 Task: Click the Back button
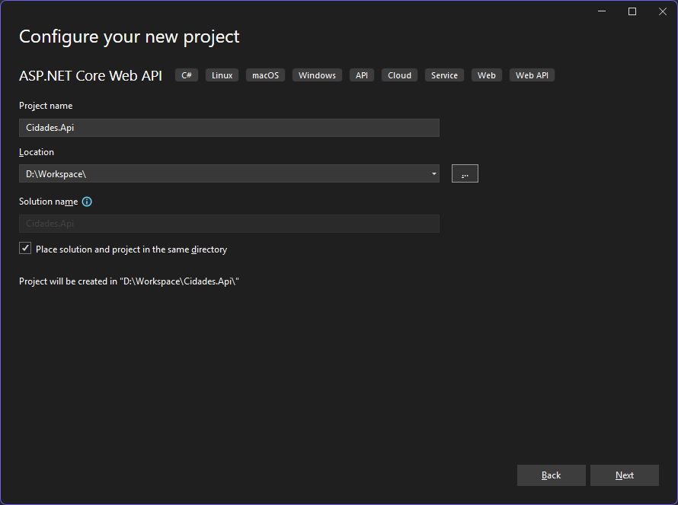coord(551,475)
